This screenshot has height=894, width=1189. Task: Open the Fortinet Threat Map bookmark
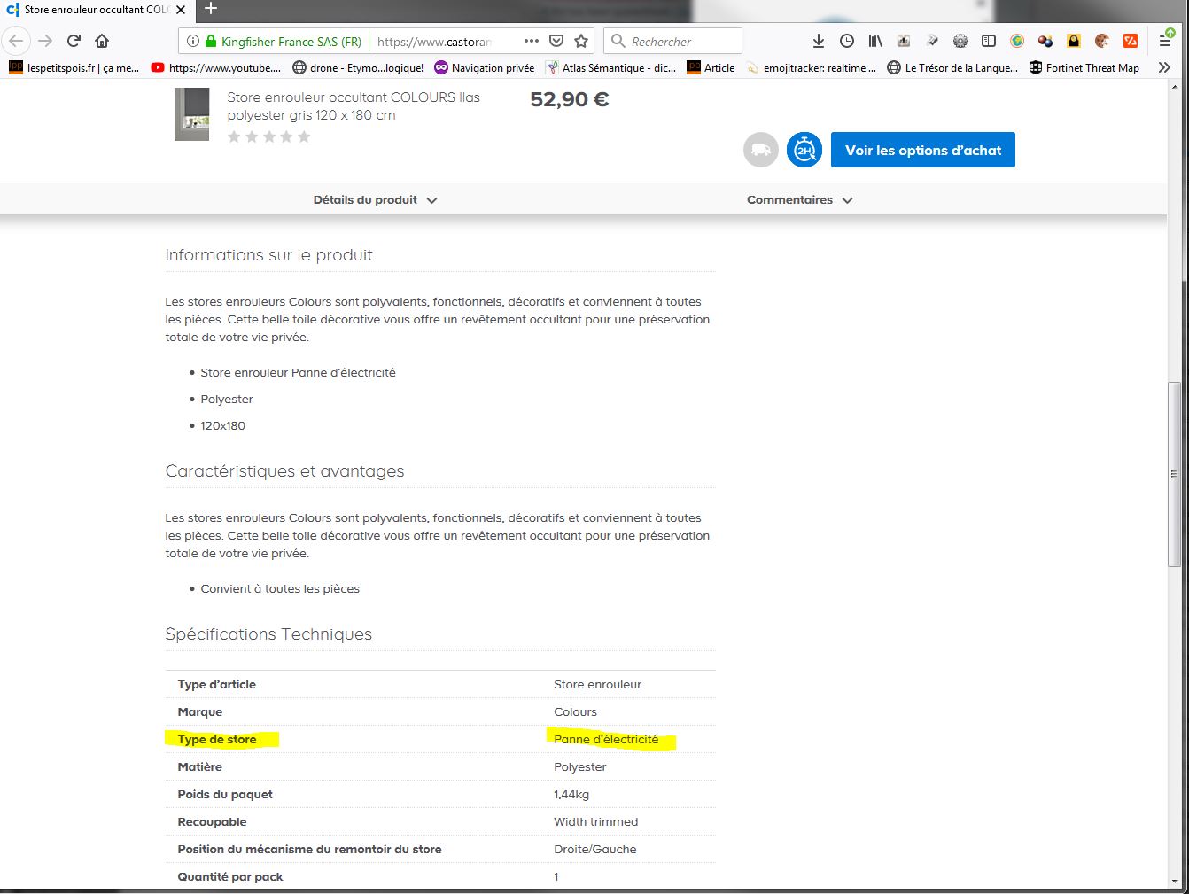(x=1084, y=67)
